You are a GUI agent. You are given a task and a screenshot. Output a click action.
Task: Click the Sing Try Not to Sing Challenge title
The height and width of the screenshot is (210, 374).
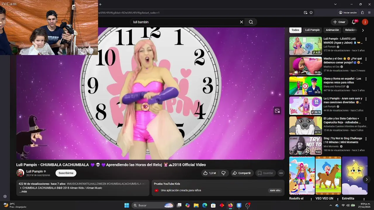click(343, 140)
